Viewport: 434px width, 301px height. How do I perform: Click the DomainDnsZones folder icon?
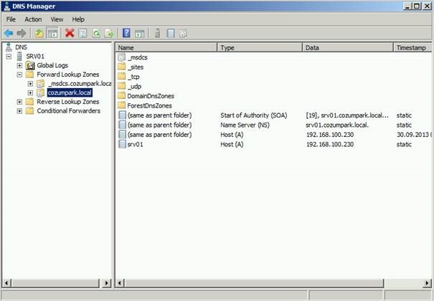coord(121,96)
